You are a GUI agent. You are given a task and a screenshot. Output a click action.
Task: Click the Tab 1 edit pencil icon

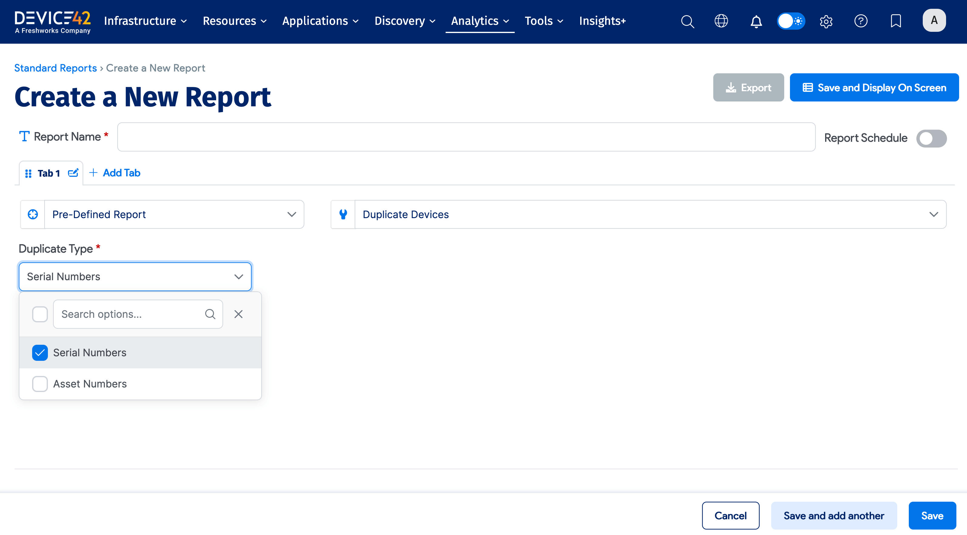(x=73, y=173)
